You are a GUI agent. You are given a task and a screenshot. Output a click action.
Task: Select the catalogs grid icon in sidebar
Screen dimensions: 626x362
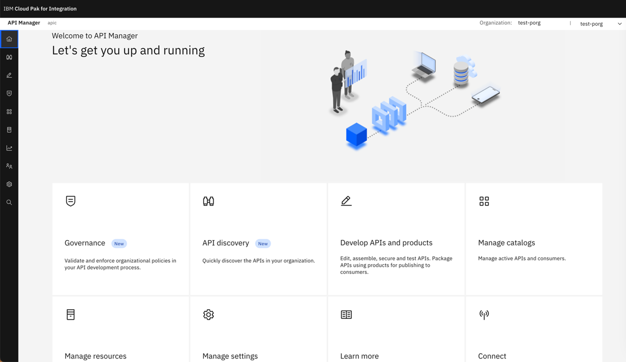[9, 111]
